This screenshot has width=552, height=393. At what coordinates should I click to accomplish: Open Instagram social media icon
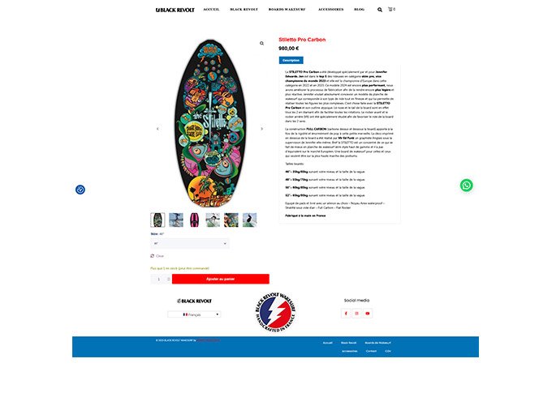[356, 314]
